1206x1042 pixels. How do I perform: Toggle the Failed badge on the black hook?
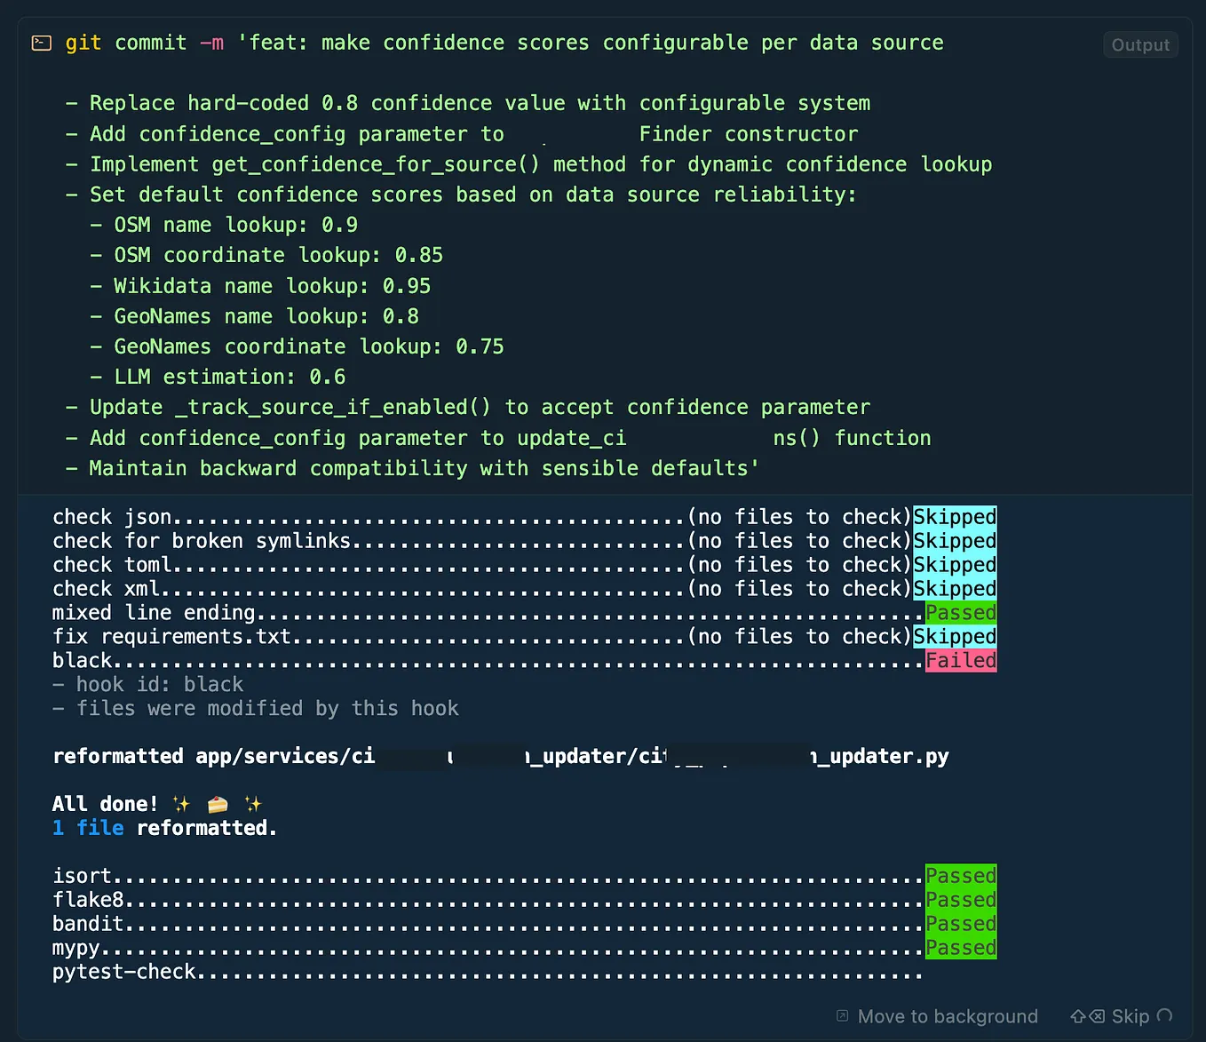click(x=960, y=660)
